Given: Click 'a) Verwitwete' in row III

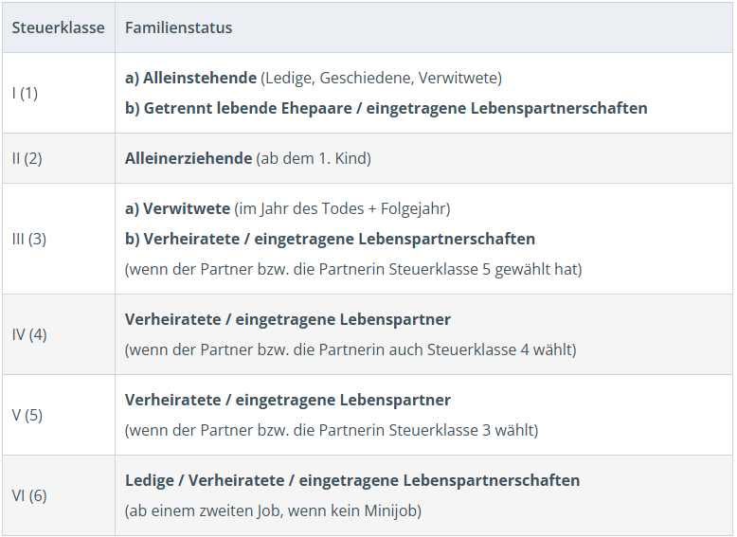Looking at the screenshot, I should 177,208.
